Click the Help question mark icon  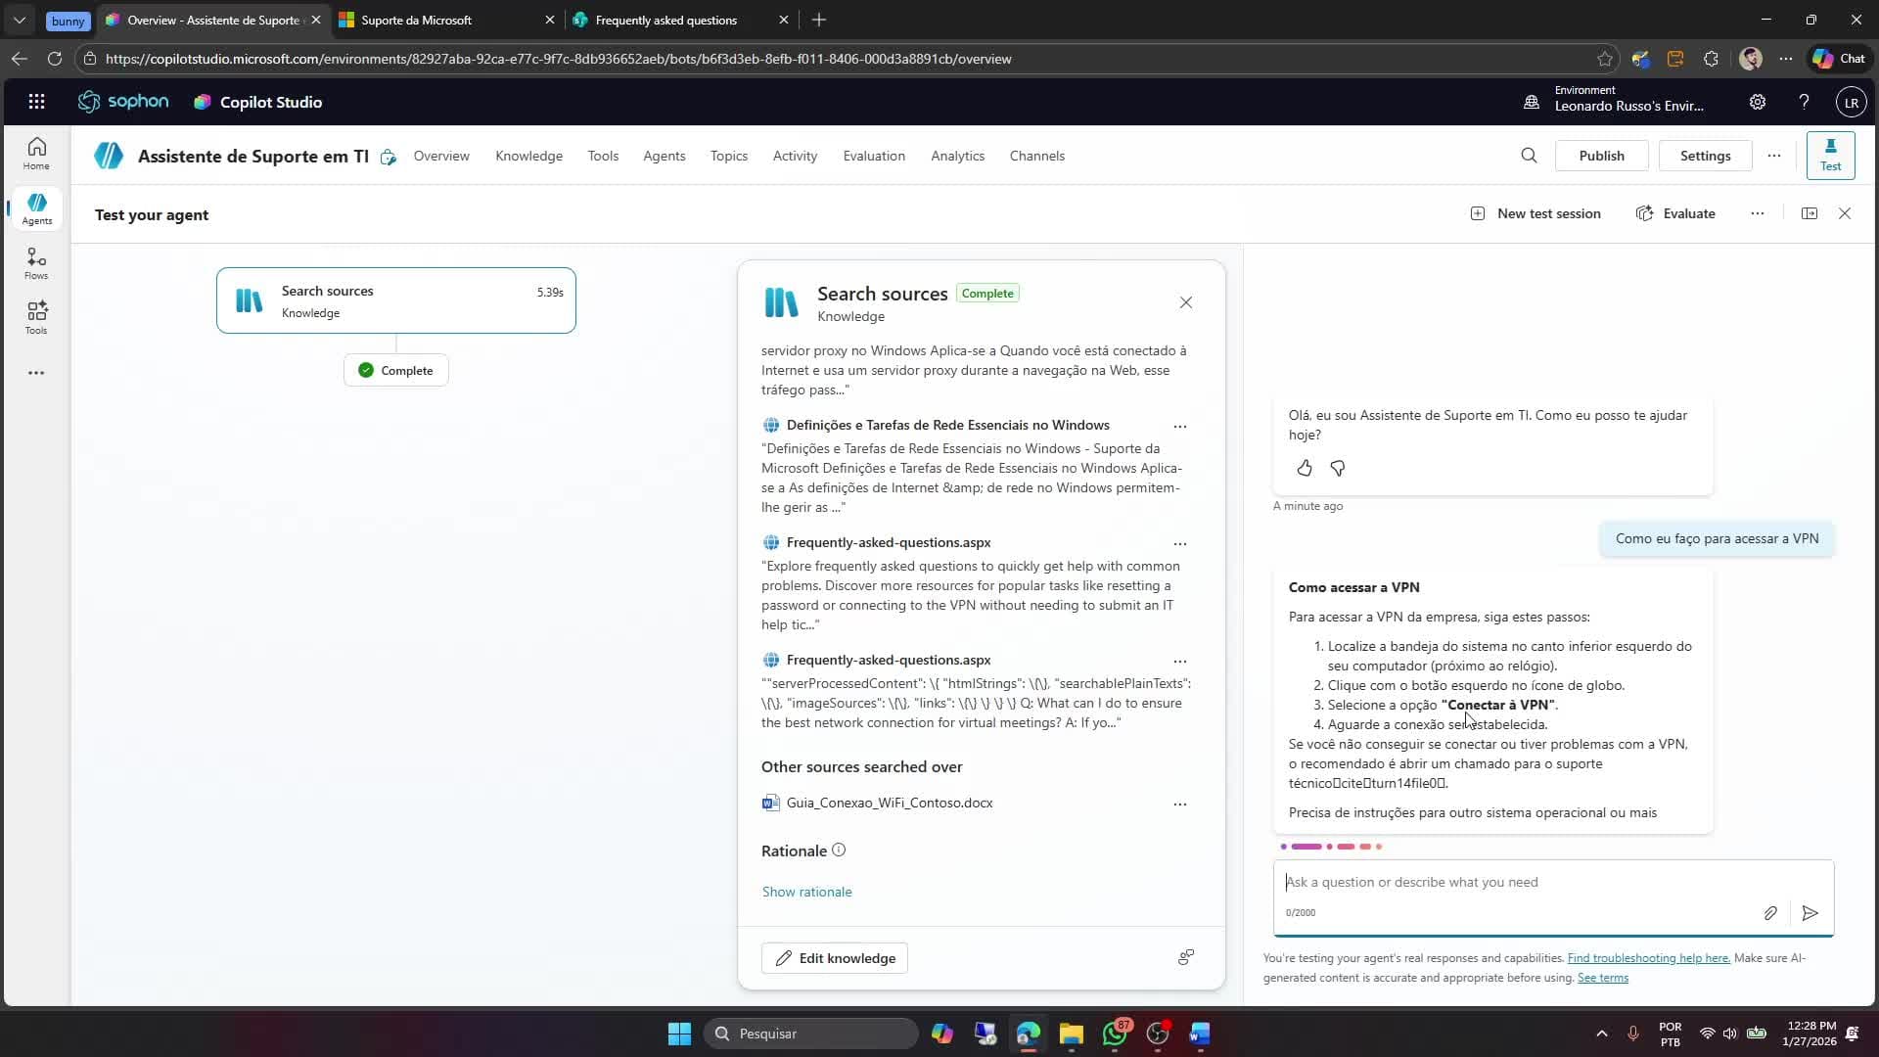tap(1804, 101)
